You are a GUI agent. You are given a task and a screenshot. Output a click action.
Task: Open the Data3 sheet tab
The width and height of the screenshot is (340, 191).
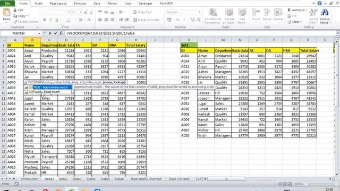(x=77, y=179)
